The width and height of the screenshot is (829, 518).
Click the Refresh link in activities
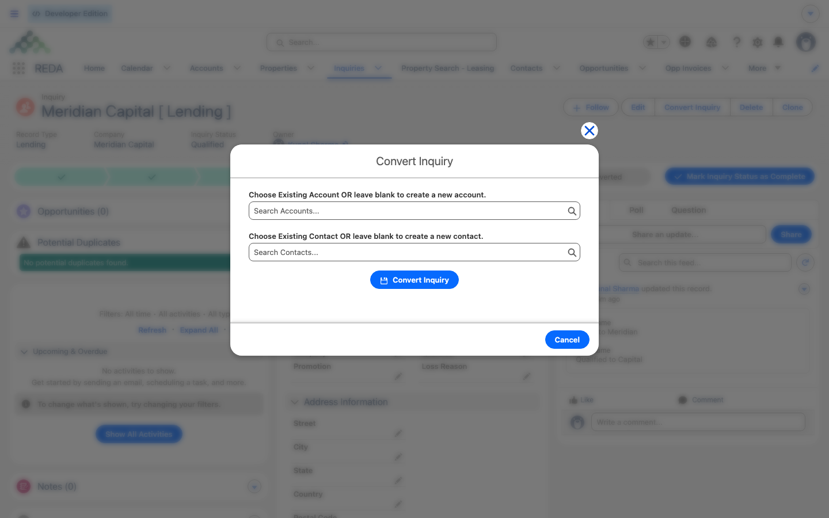point(152,330)
